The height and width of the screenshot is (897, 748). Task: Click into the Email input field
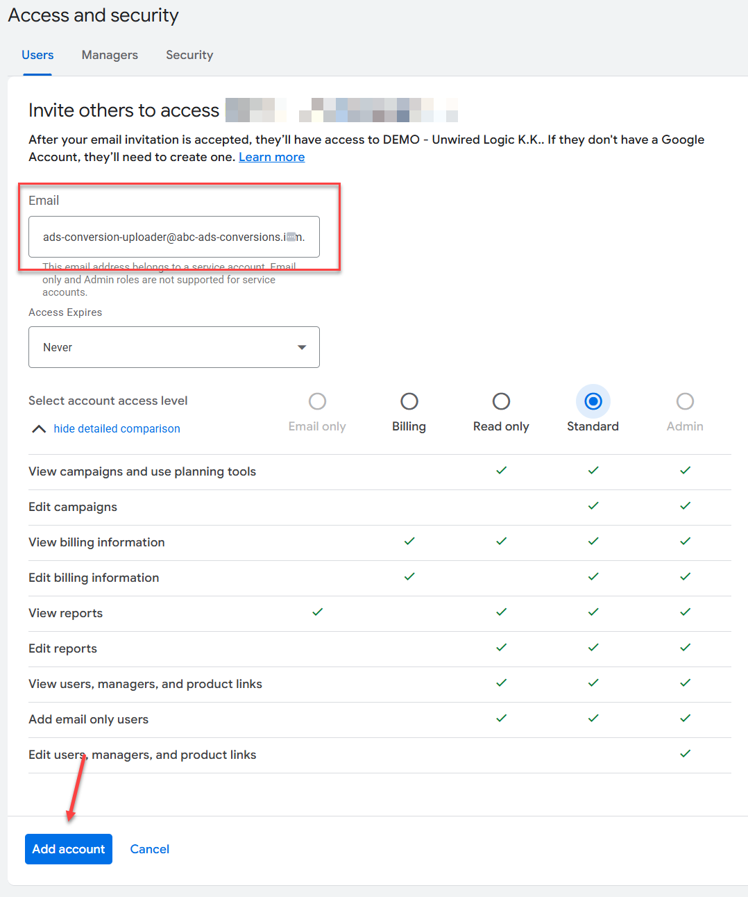174,237
